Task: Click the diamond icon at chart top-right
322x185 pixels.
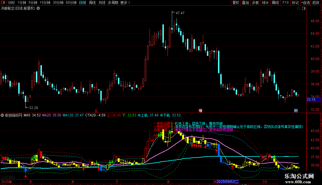Action: pos(298,9)
